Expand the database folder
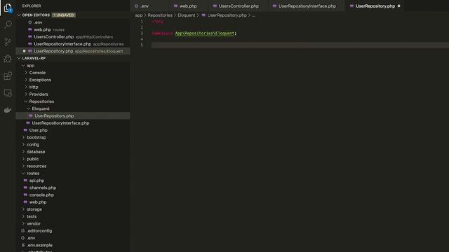 coord(23,152)
